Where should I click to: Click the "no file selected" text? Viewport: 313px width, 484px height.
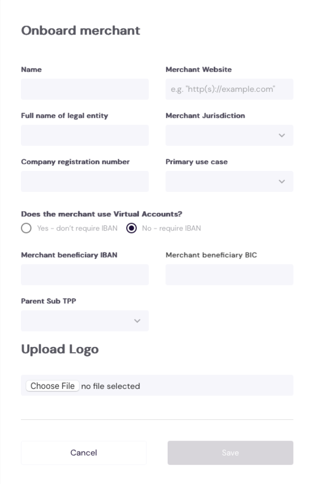110,386
